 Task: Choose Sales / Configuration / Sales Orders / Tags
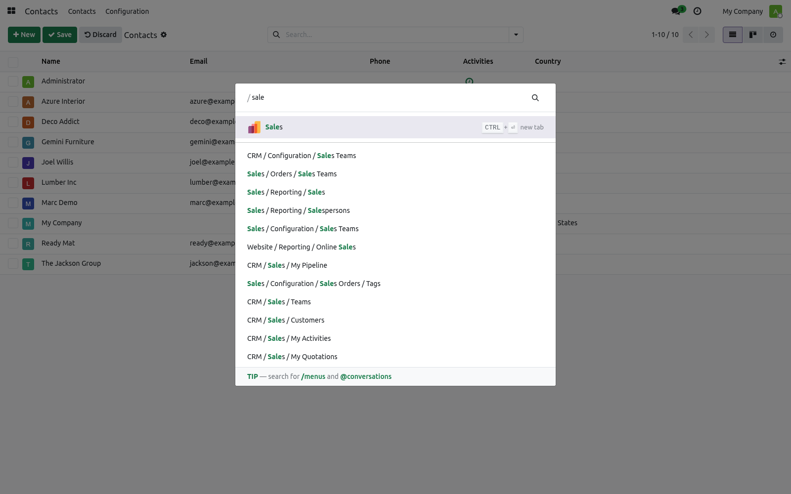point(395,284)
